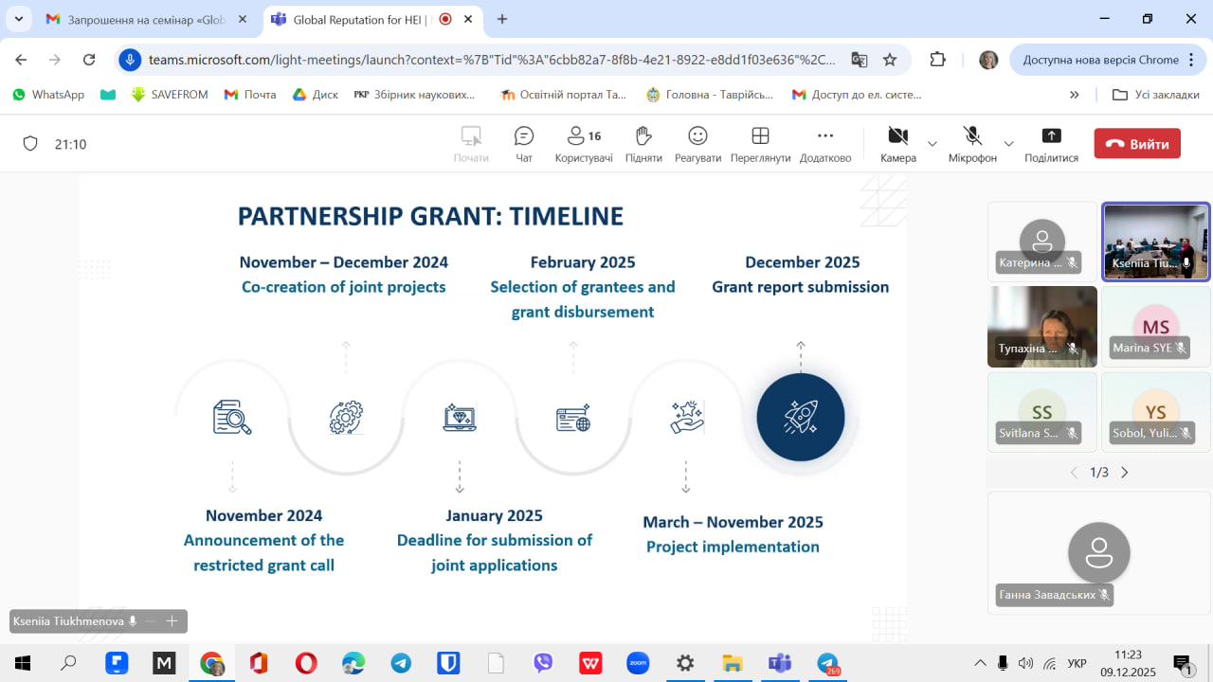Click the Kseniia Tiukhmenova presenter name label
Image resolution: width=1213 pixels, height=682 pixels.
68,621
